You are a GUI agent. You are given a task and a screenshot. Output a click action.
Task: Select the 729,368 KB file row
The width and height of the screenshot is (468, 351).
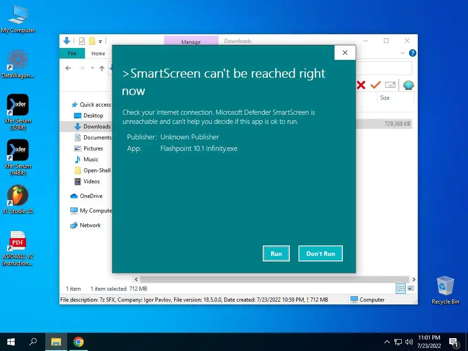pos(384,123)
